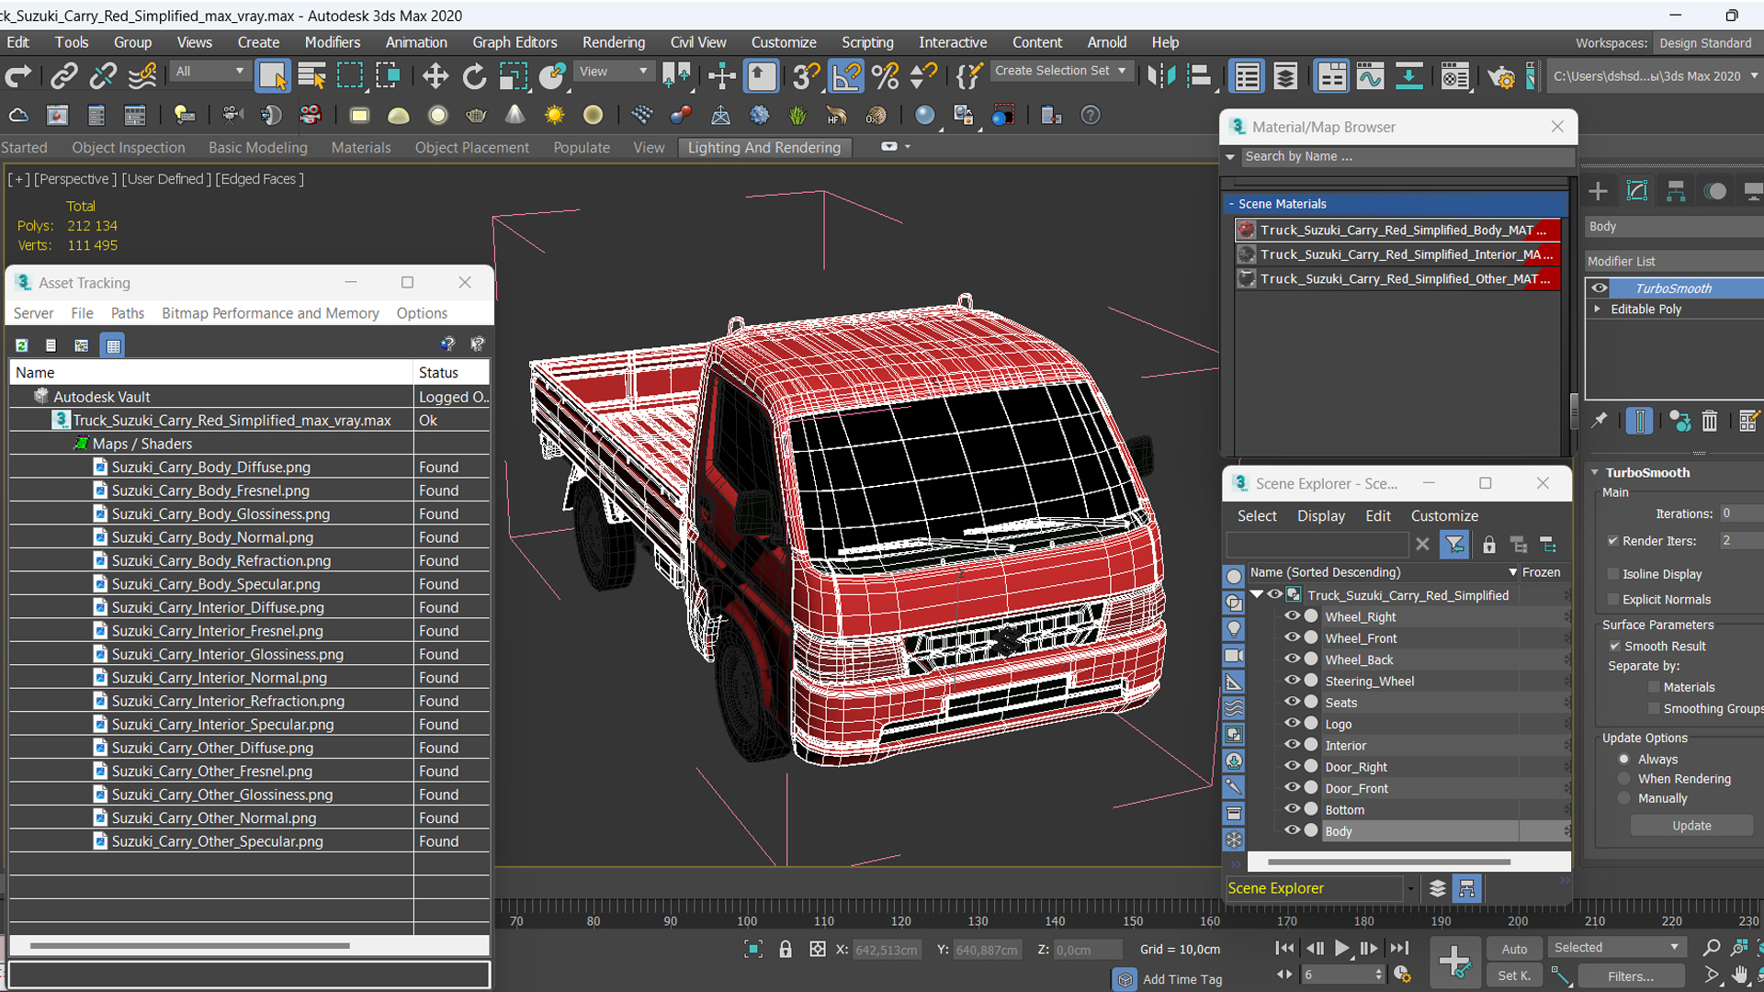Screen dimensions: 1764x992
Task: Open the Modify panel tab icon
Action: [x=1637, y=191]
